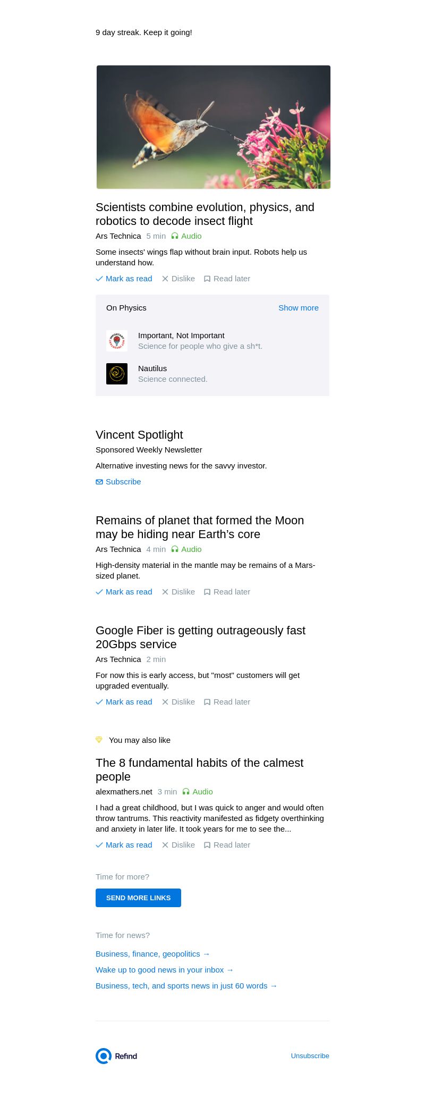This screenshot has height=1114, width=425.
Task: Click envelope icon next to Subscribe
Action: point(99,482)
